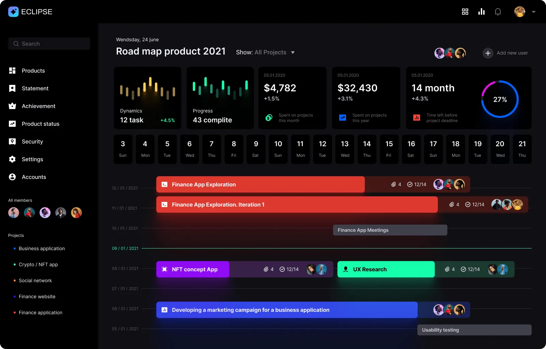Open the Products menu item

[33, 71]
